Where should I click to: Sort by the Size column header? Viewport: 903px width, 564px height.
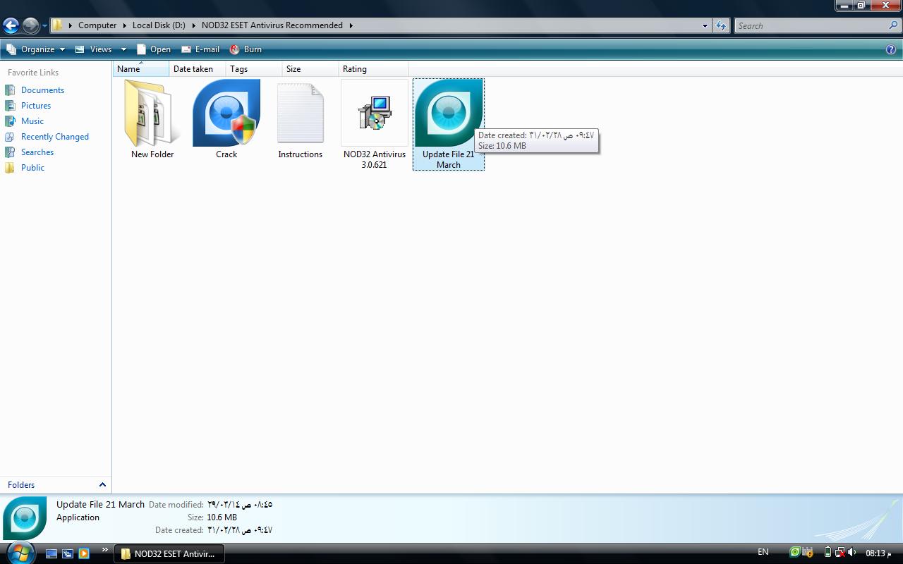(x=310, y=69)
